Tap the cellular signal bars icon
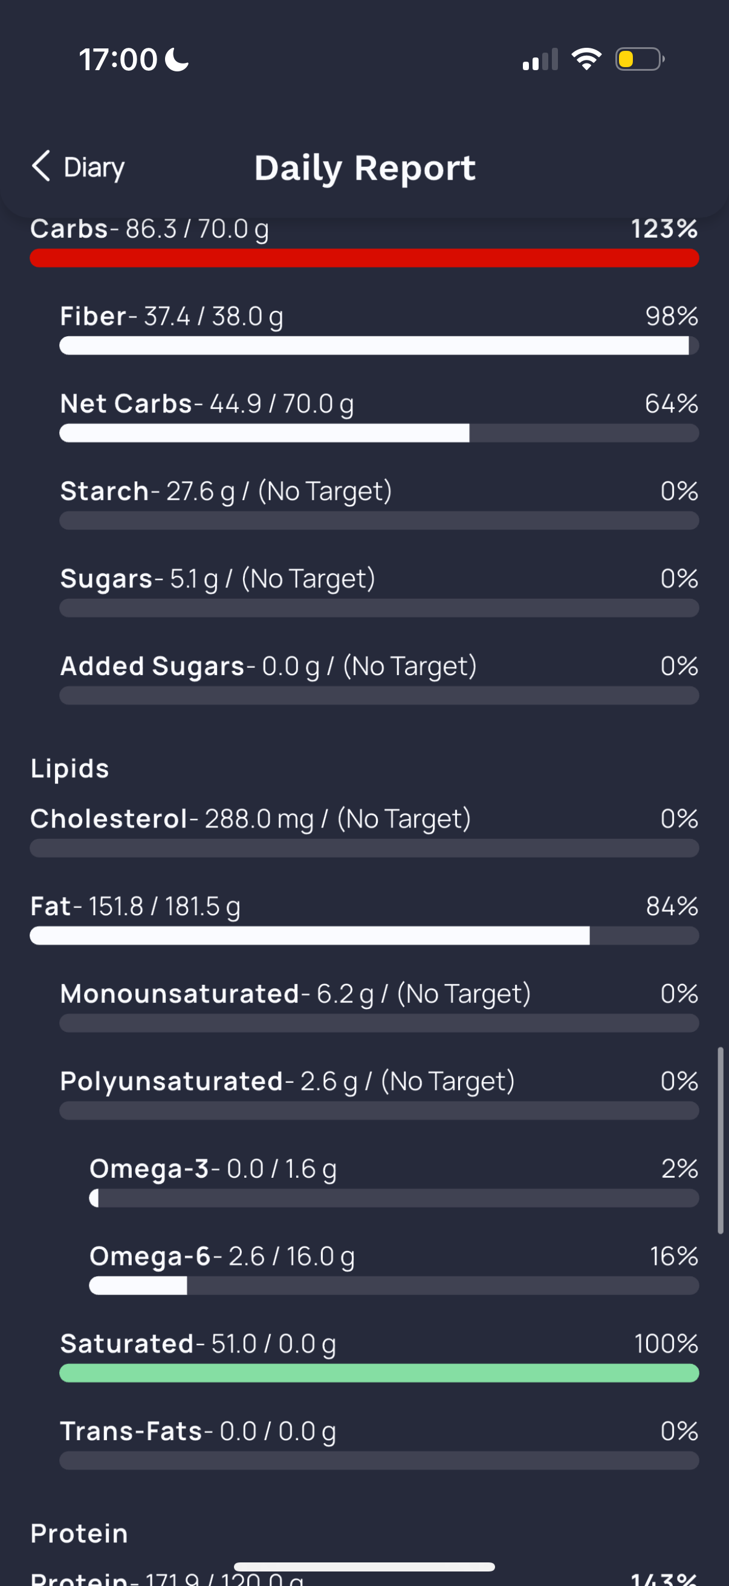Viewport: 729px width, 1586px height. (540, 59)
